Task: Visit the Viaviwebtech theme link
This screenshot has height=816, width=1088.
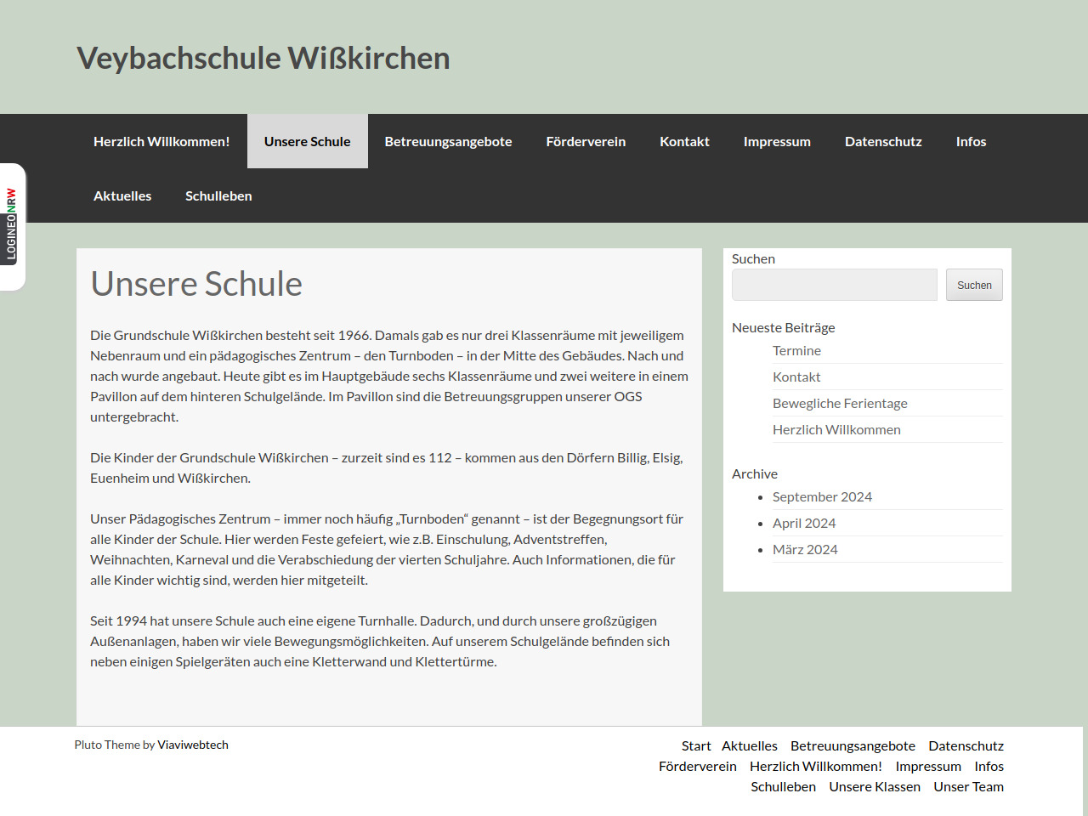Action: 193,745
